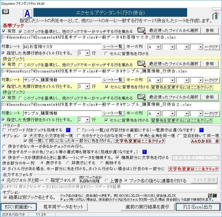This screenshot has height=217, width=222.
Task: Click 参照 button in 併合ブック1
Action: pyautogui.click(x=210, y=64)
